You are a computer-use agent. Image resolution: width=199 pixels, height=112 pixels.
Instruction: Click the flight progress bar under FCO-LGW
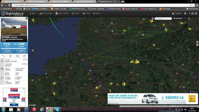coord(14,49)
